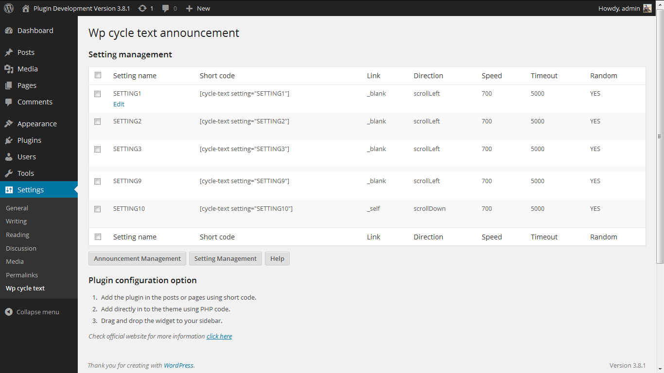Click the Dashboard gauge icon
This screenshot has width=664, height=373.
[x=9, y=31]
